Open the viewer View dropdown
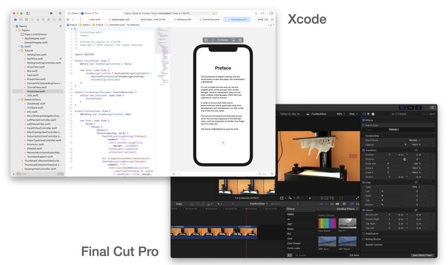The height and width of the screenshot is (265, 448). coord(353,114)
